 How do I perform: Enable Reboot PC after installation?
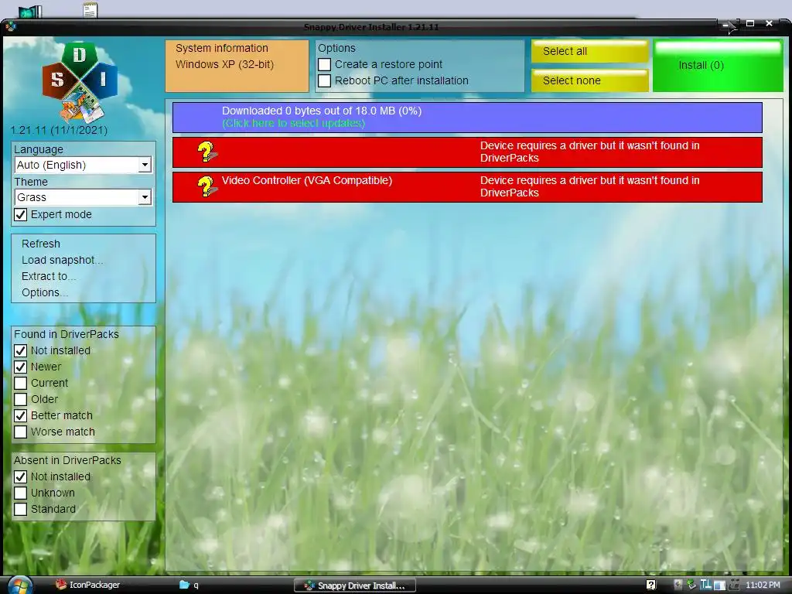point(324,80)
